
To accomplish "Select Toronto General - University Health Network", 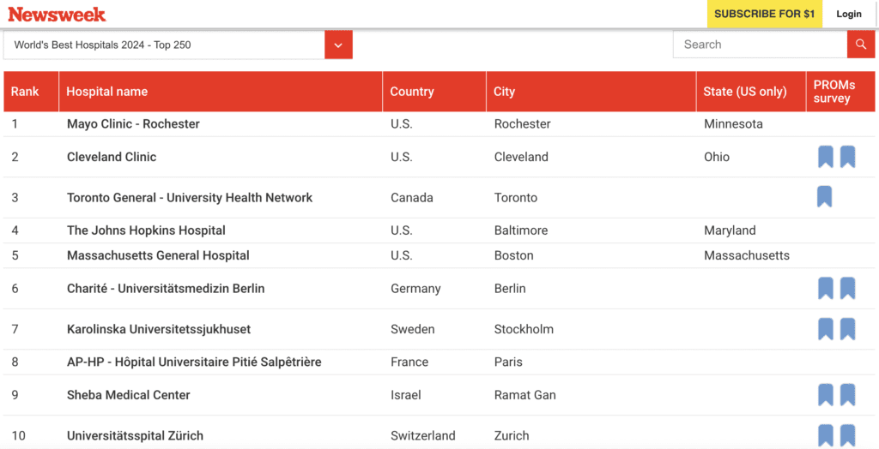I will (x=190, y=198).
